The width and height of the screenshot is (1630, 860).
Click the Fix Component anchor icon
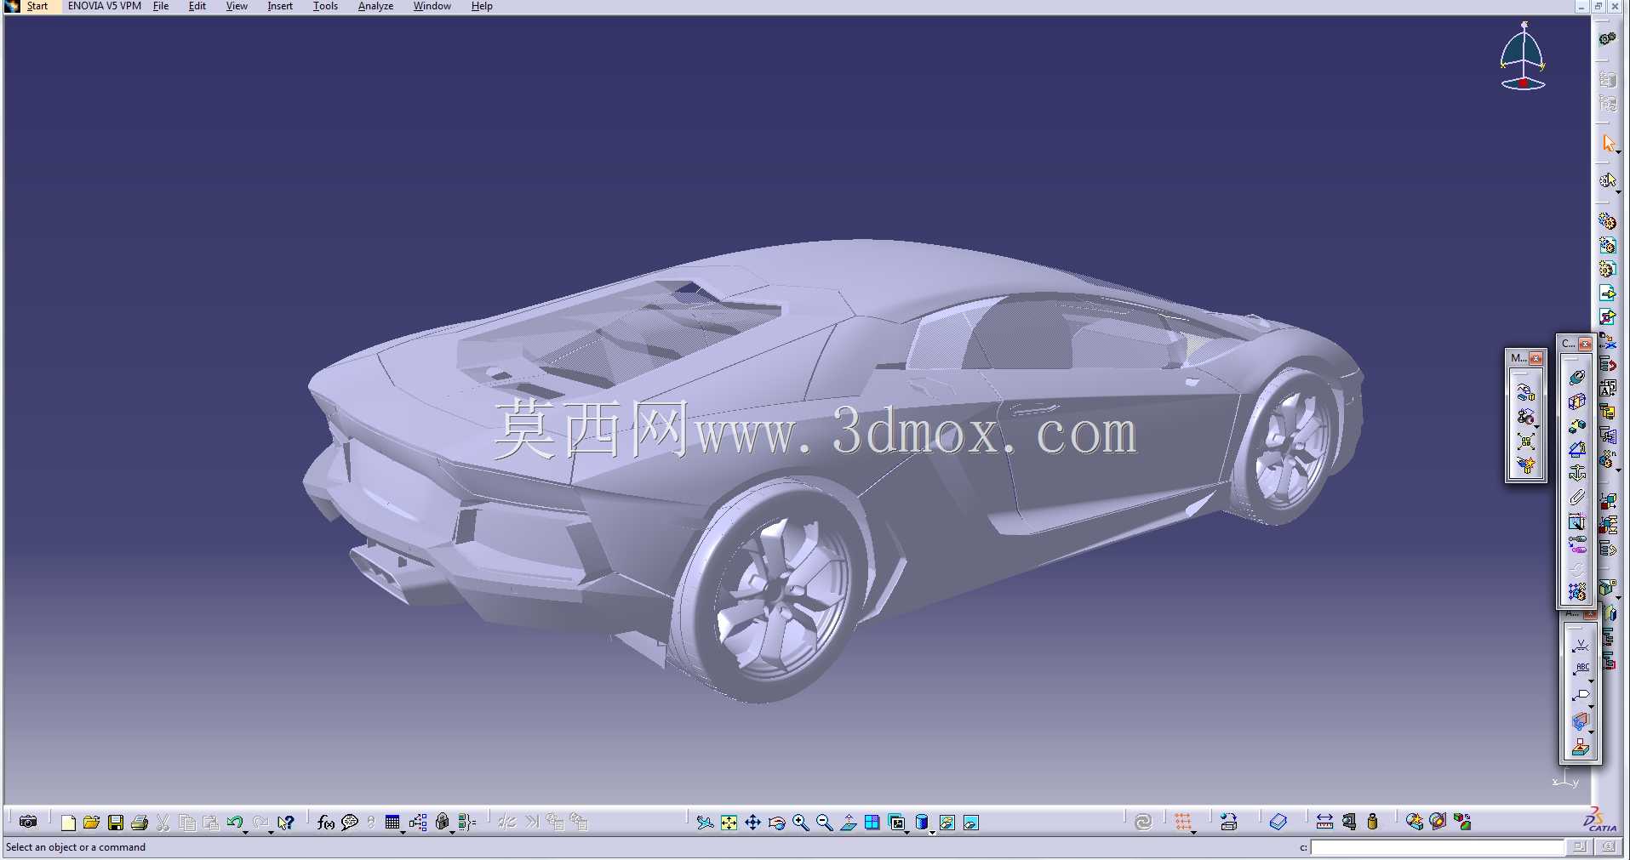(x=1577, y=473)
